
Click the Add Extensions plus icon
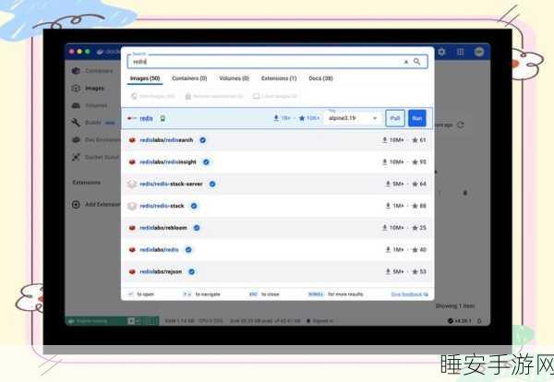(76, 205)
